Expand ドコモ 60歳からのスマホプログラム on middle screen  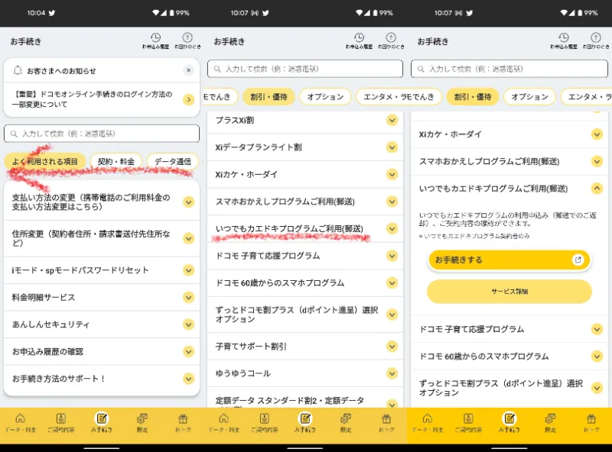(304, 283)
